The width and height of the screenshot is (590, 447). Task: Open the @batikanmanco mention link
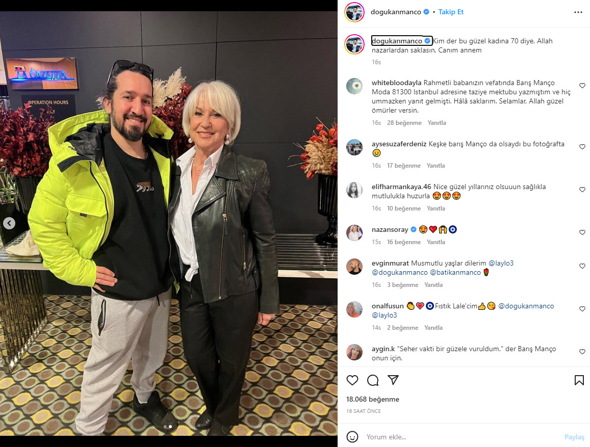click(x=455, y=272)
